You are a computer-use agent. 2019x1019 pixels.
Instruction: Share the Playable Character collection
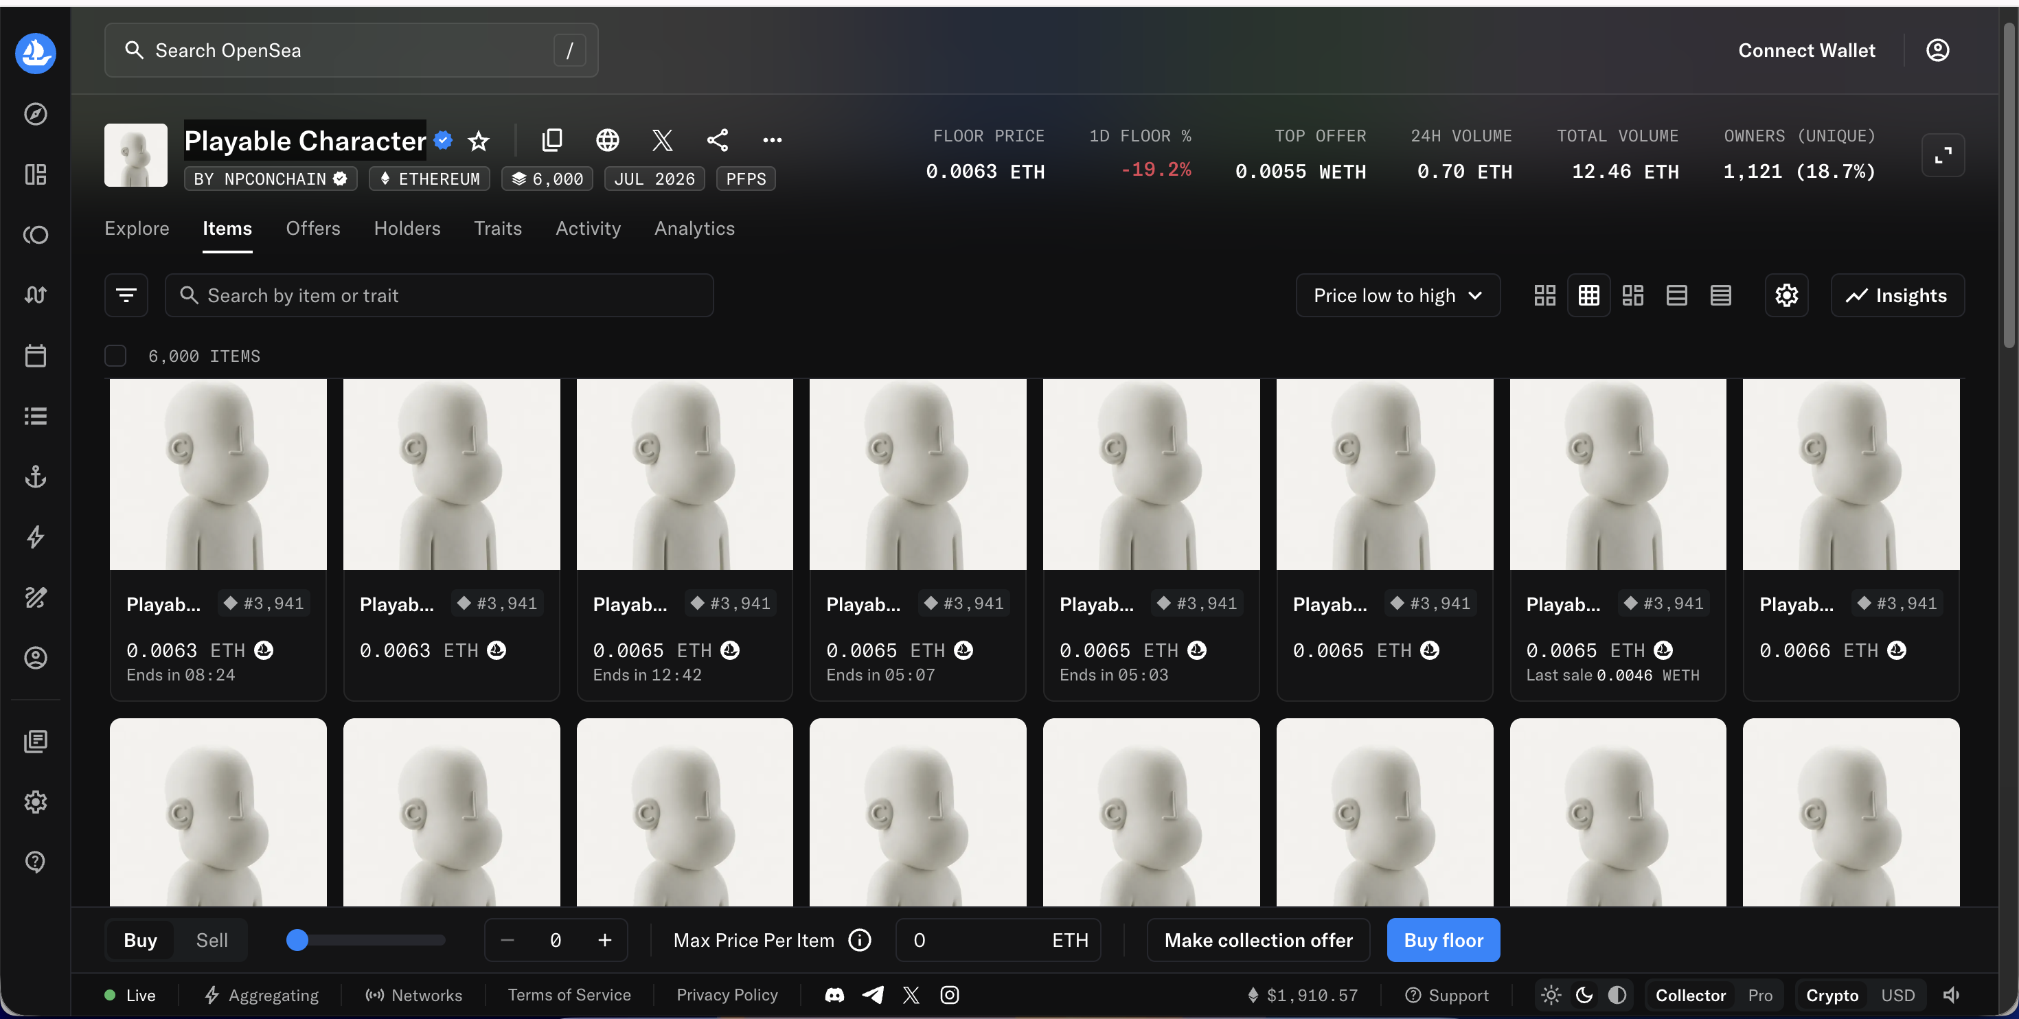pos(717,140)
